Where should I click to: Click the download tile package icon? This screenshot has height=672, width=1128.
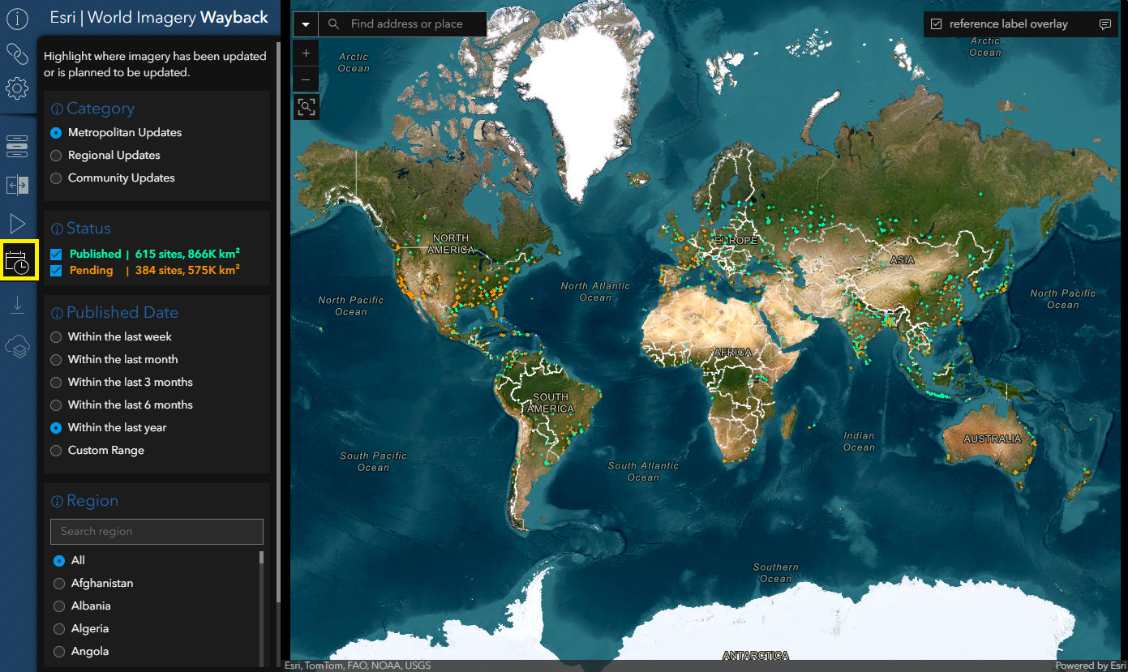coord(17,305)
